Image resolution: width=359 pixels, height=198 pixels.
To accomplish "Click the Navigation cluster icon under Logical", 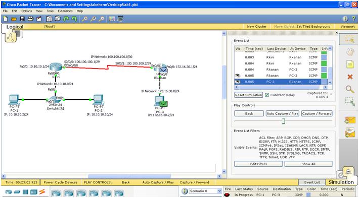I will pyautogui.click(x=11, y=37).
